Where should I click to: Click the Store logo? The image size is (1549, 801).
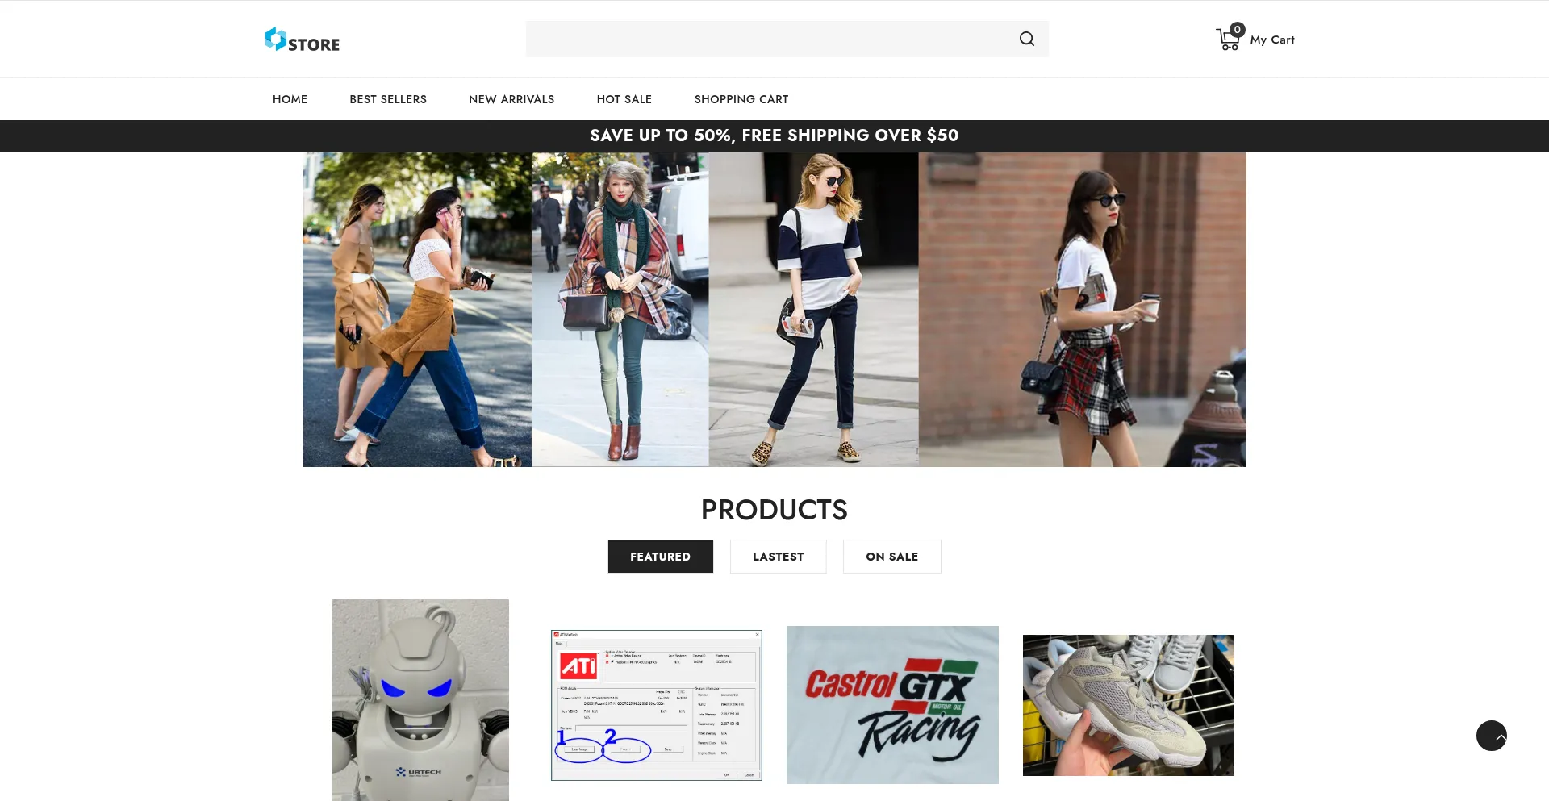tap(303, 40)
